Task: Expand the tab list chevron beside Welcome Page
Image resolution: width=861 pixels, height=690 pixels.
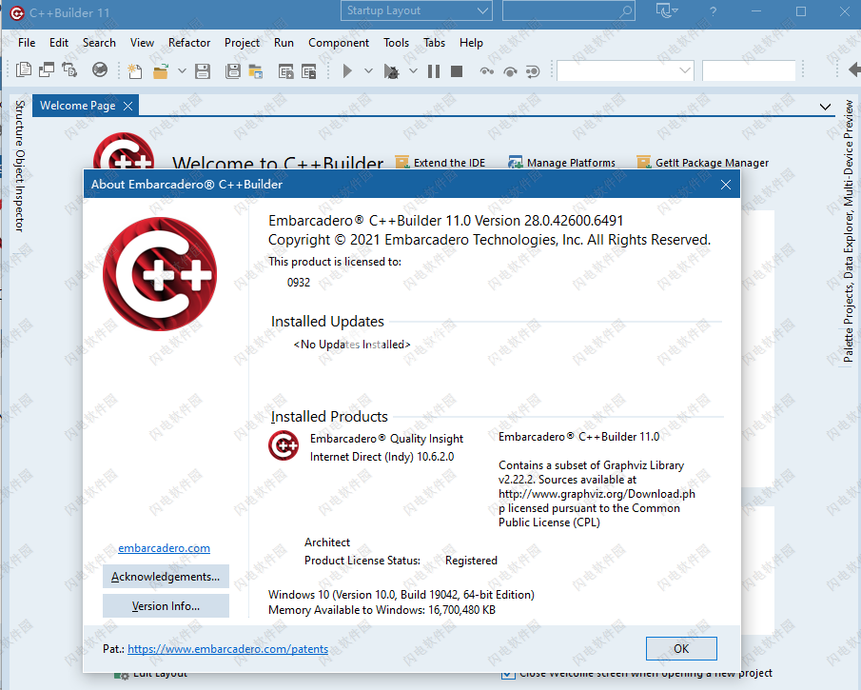Action: click(x=825, y=107)
